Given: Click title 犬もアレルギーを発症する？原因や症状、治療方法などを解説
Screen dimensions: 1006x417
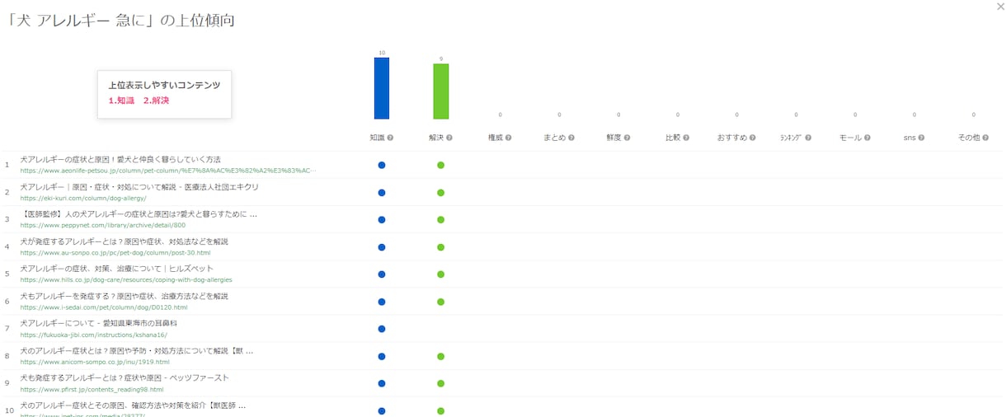Looking at the screenshot, I should 125,296.
